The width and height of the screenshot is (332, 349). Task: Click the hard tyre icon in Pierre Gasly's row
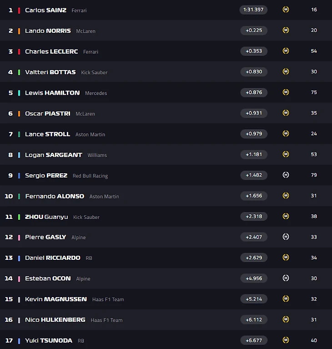click(286, 237)
